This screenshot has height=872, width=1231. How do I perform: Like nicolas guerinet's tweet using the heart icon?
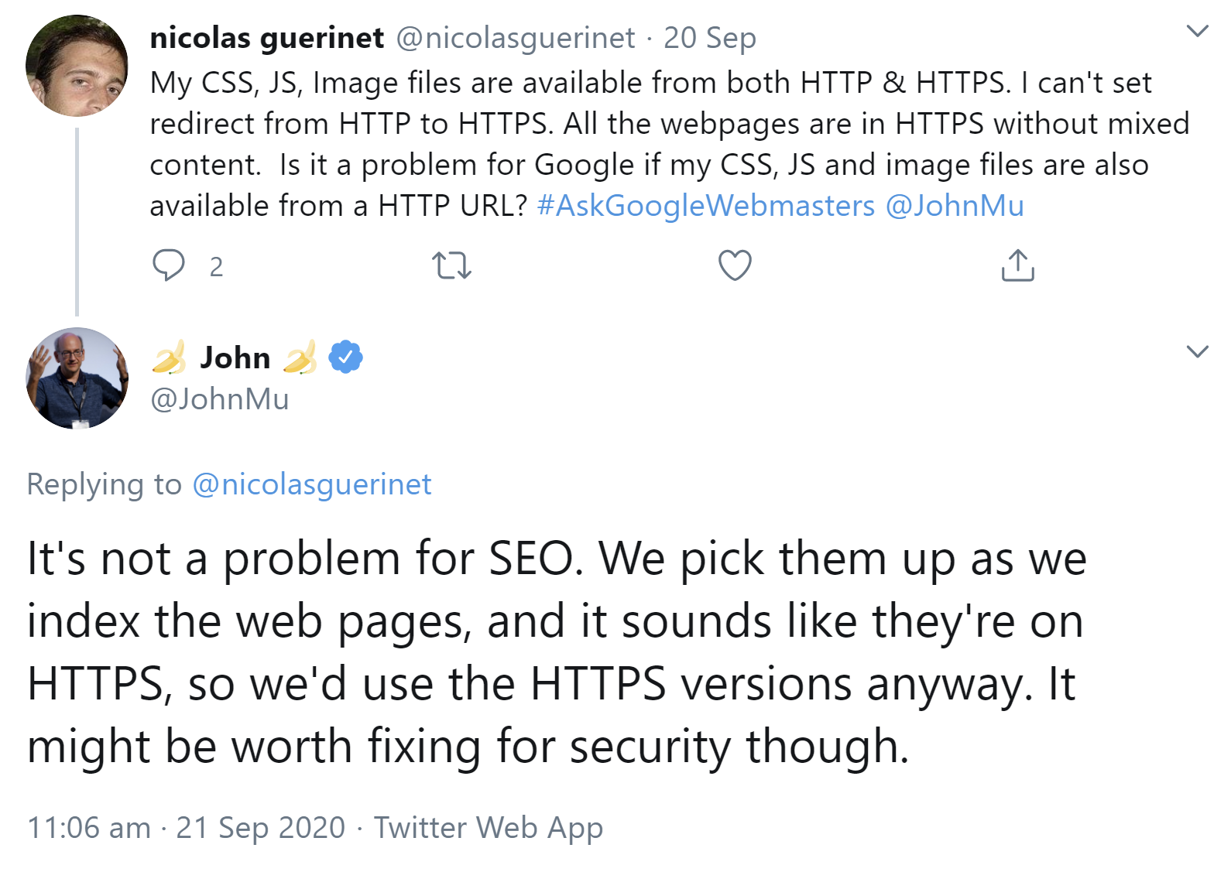point(734,266)
